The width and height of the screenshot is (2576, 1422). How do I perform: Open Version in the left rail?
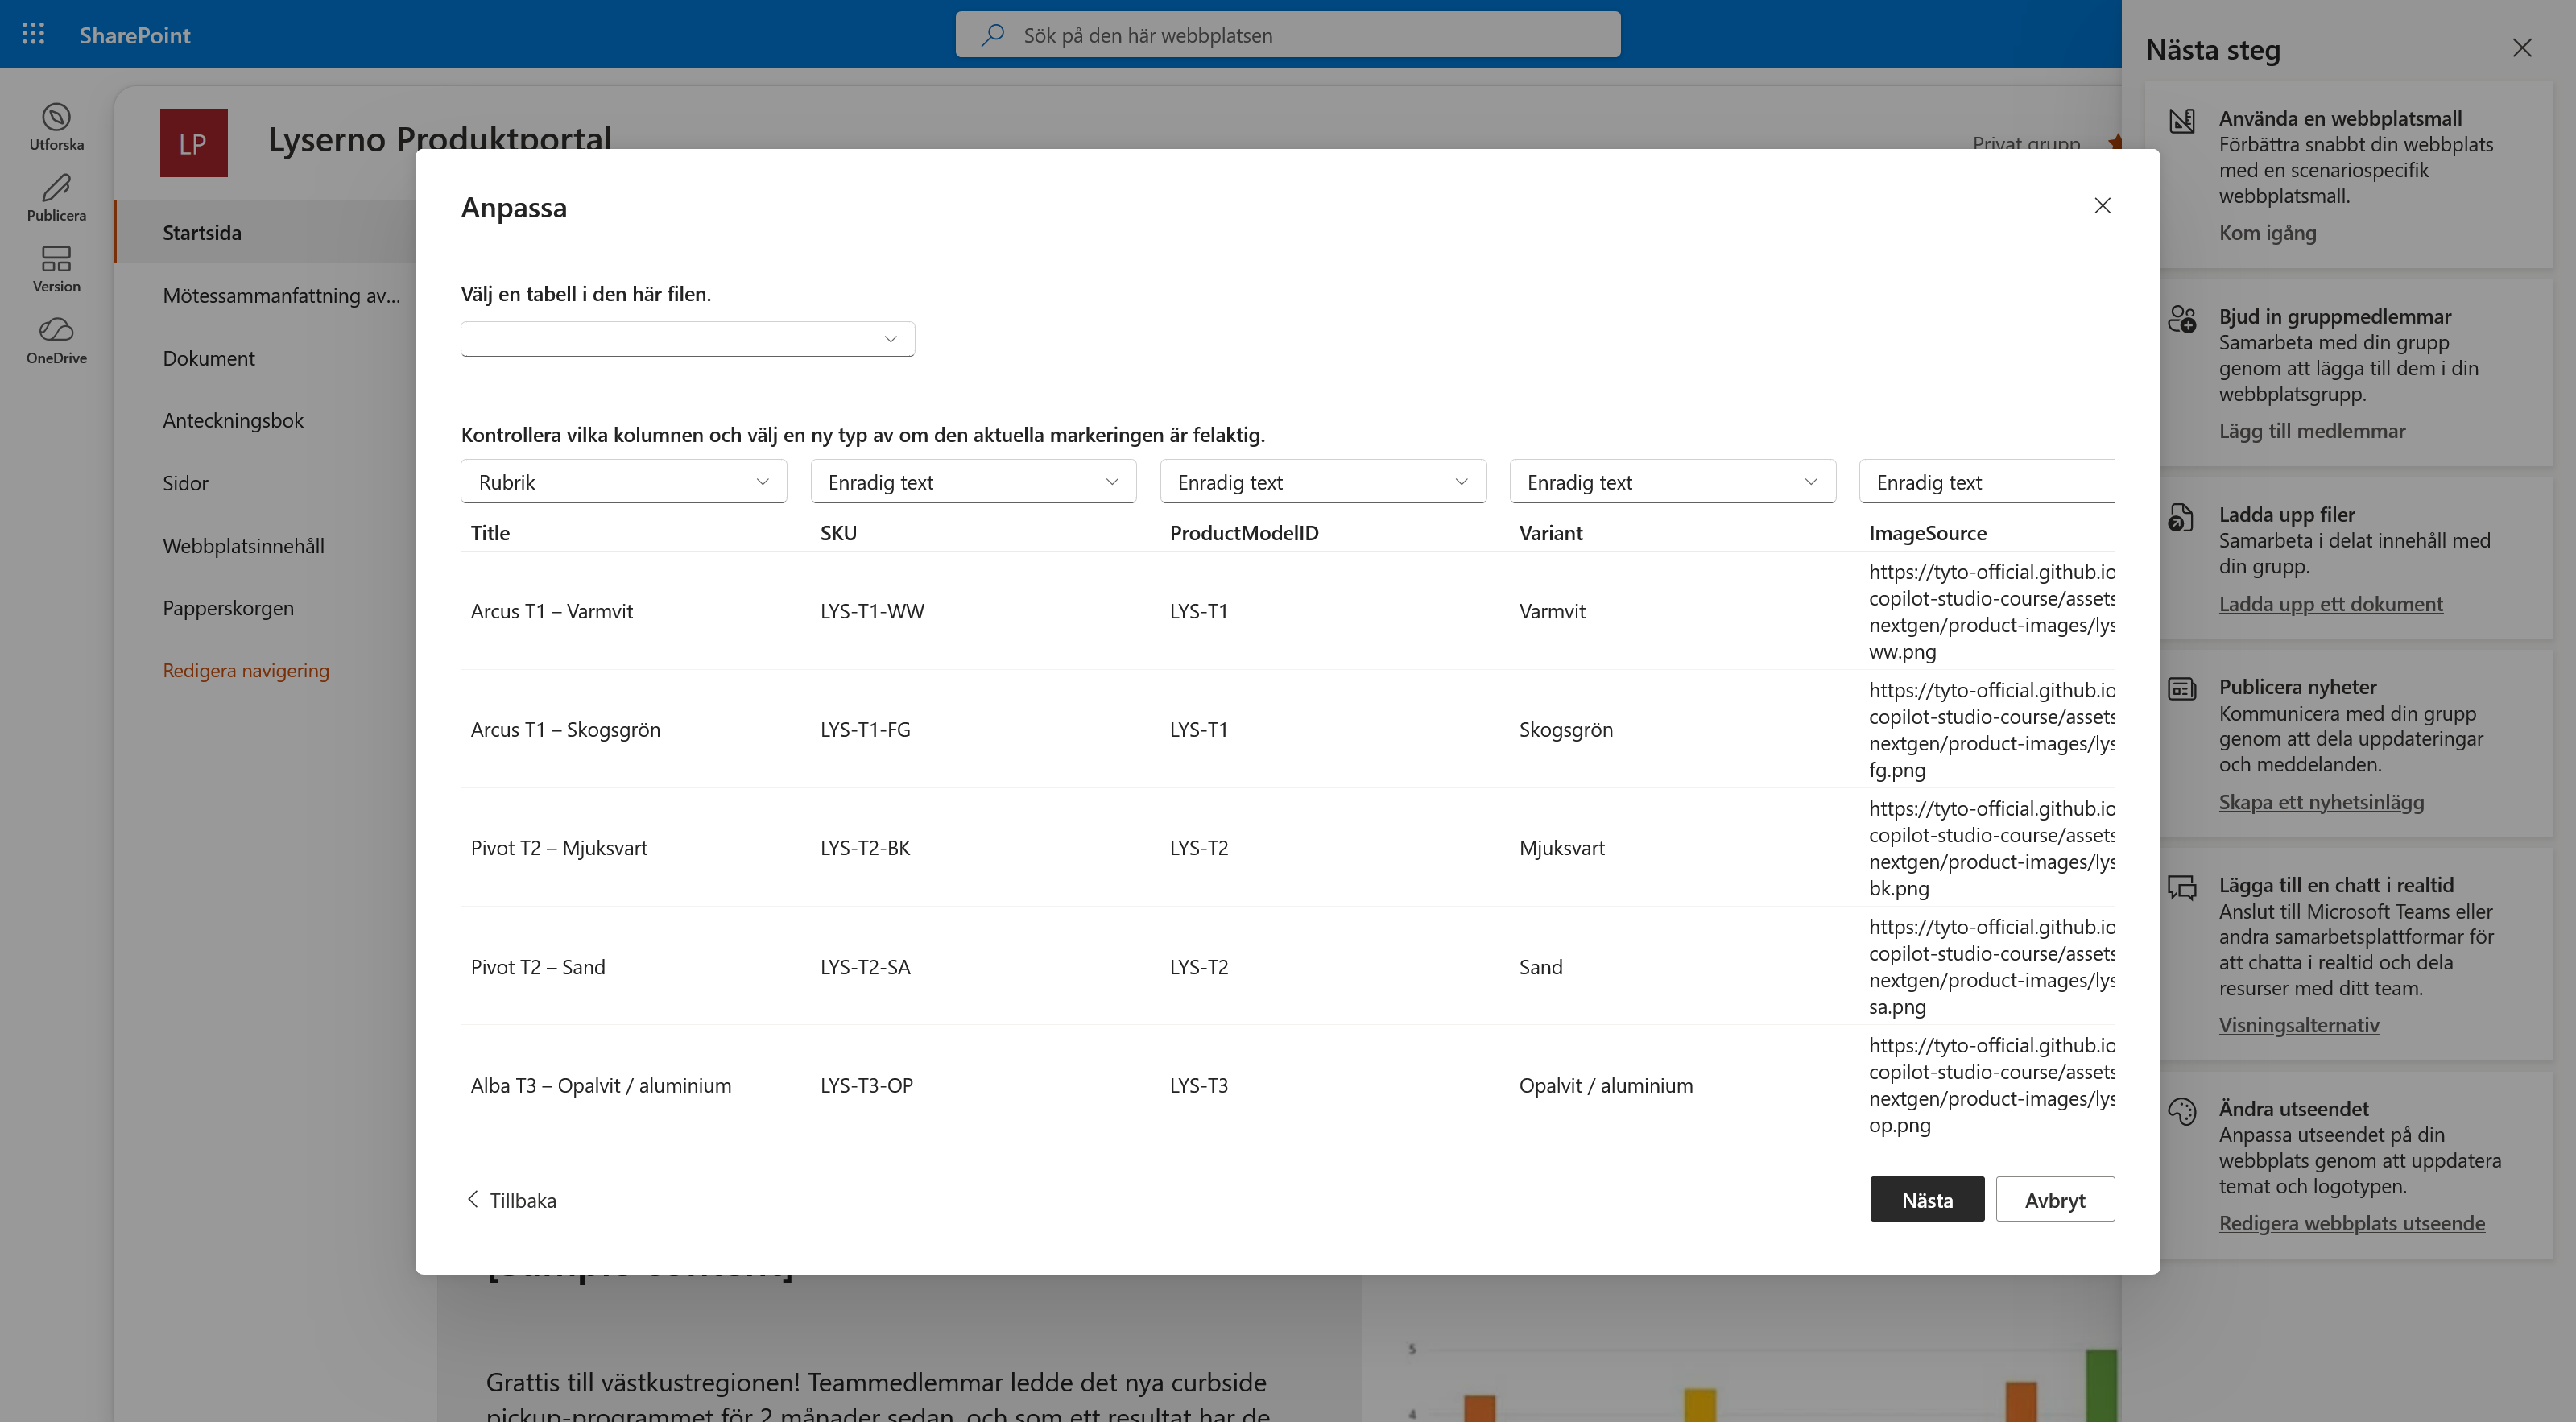coord(56,270)
